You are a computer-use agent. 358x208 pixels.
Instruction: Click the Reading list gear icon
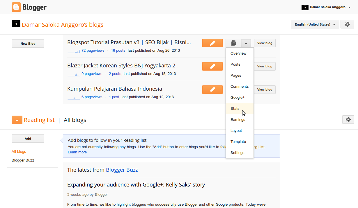click(348, 119)
